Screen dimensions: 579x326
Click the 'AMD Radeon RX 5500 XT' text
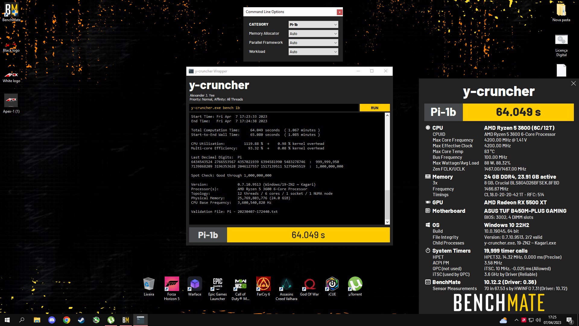click(x=515, y=203)
